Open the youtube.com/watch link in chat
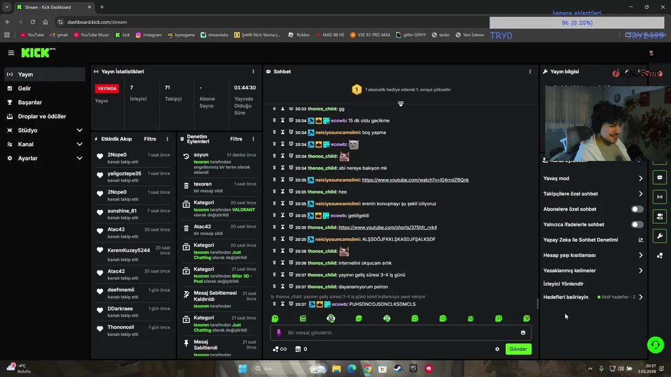671x377 pixels. [x=415, y=180]
